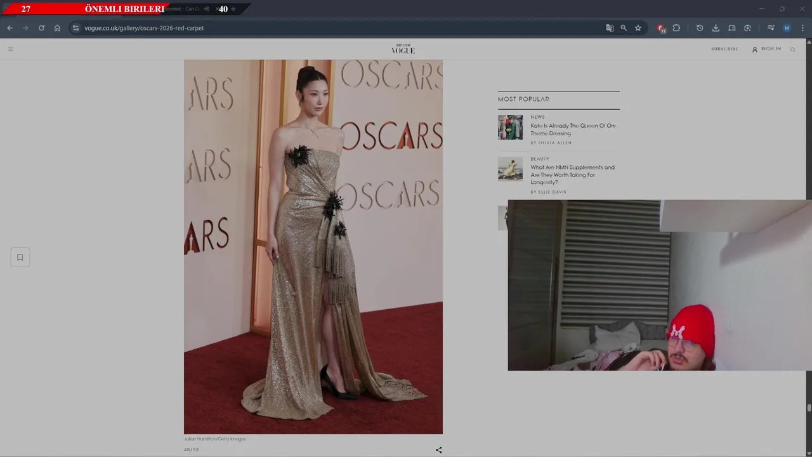Open NMN Supplements article thumbnail
This screenshot has height=457, width=812.
[x=510, y=169]
